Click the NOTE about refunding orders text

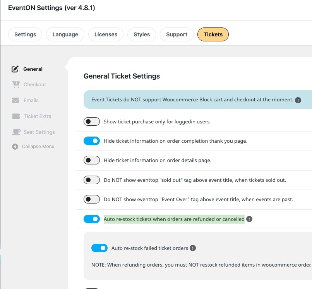(x=201, y=265)
